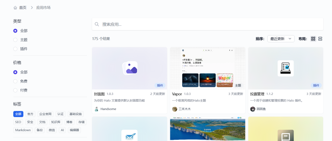Select the 全部 tag filter
The image size is (332, 141).
point(18,114)
